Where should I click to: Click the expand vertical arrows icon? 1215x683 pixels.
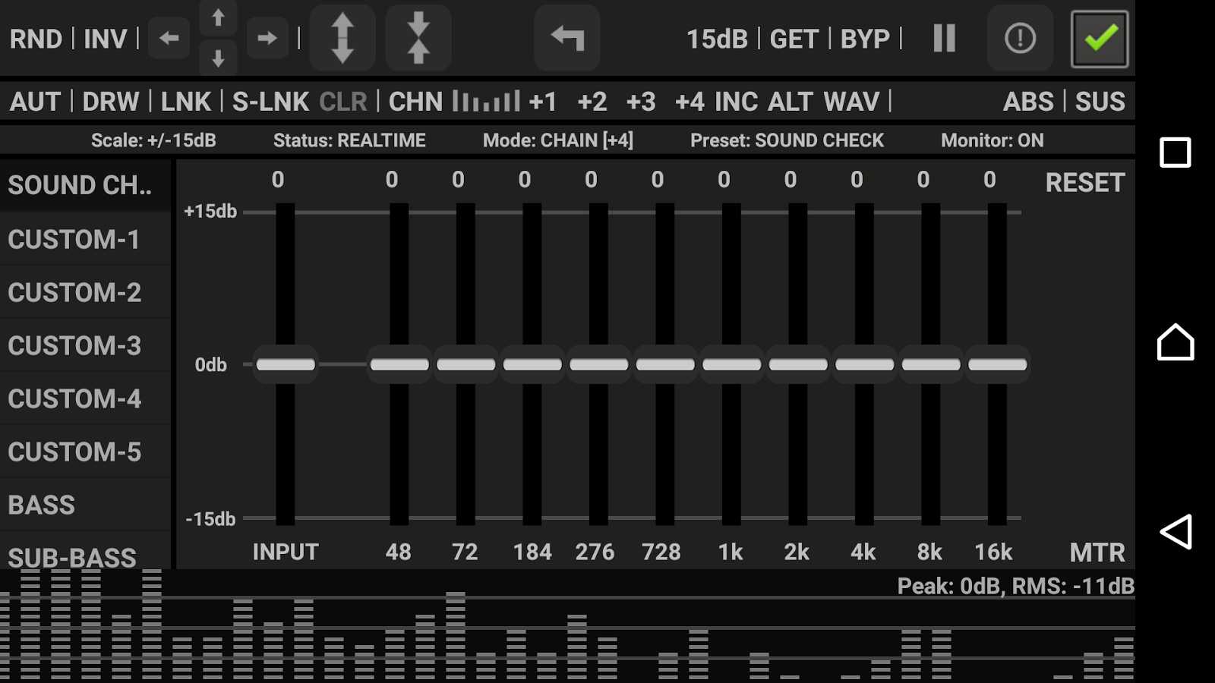(x=342, y=38)
